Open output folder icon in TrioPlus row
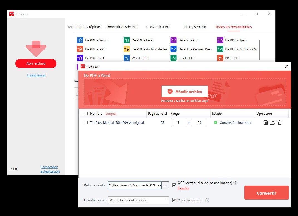Image resolution: width=298 pixels, height=216 pixels. click(272, 123)
